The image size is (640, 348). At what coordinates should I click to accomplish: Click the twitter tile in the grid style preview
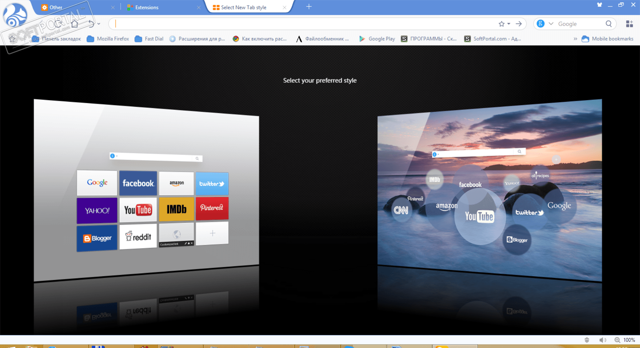212,184
